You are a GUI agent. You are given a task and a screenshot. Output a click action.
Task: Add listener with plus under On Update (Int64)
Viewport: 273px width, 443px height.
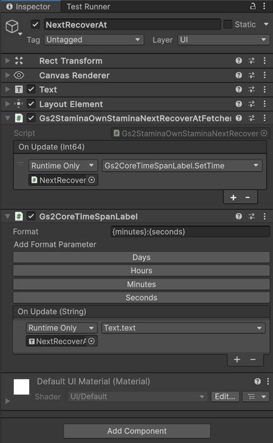coord(233,197)
